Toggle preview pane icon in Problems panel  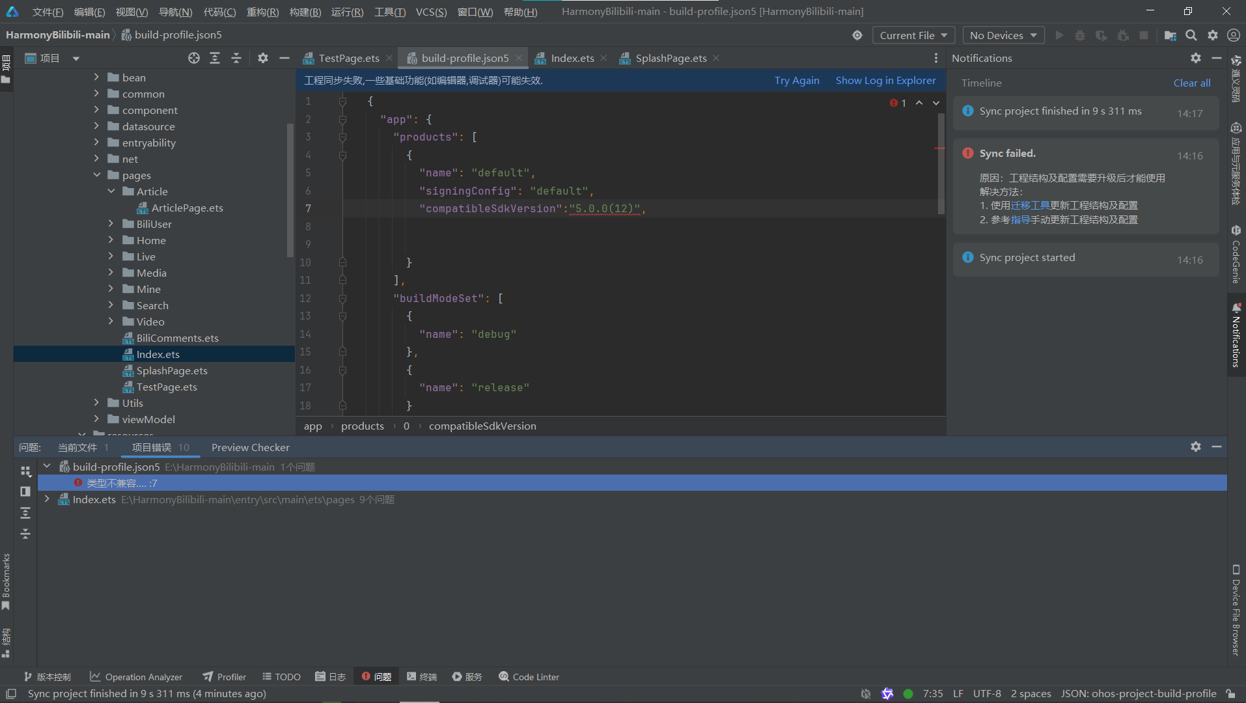click(x=25, y=491)
